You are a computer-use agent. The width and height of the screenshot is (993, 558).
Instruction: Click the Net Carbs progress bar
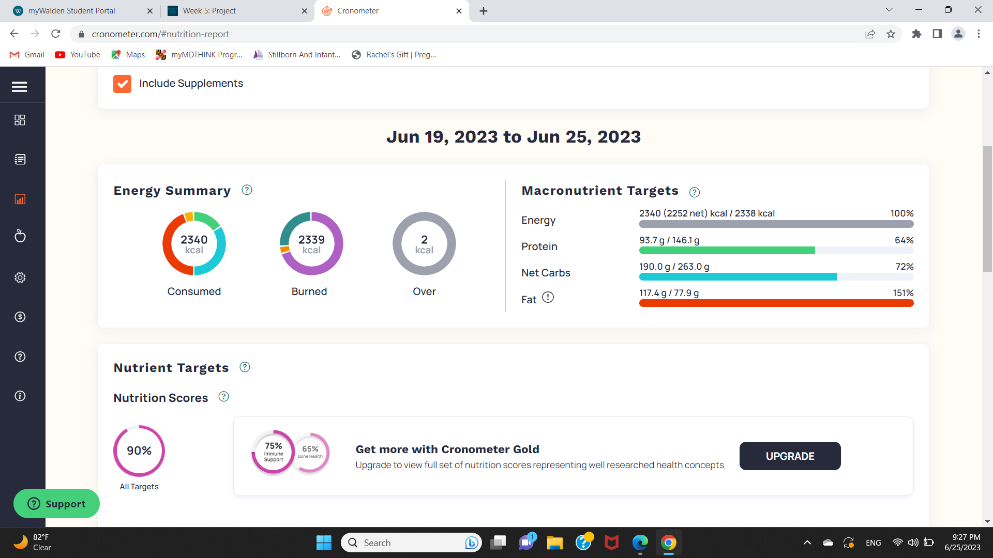click(x=776, y=277)
